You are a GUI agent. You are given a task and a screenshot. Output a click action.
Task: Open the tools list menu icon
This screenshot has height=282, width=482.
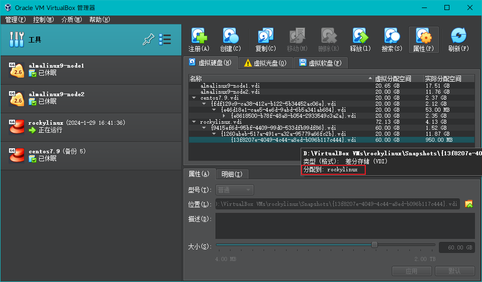[x=165, y=40]
